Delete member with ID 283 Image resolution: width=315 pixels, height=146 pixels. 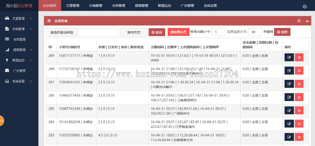(299, 137)
